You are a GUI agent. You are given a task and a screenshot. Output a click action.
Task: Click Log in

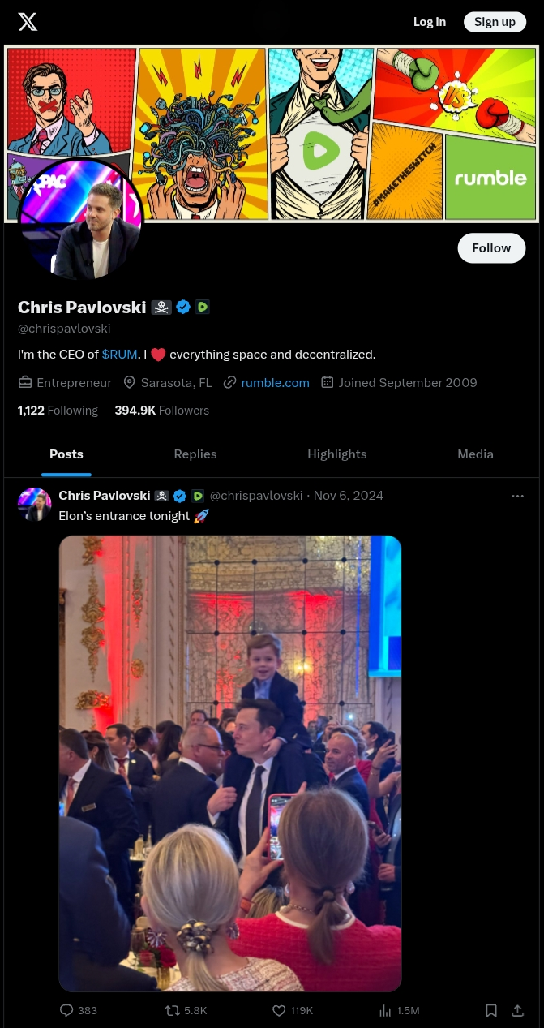click(430, 22)
